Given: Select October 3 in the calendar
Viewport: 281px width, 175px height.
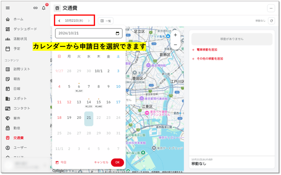Looking at the screenshot, I should coord(118,71).
